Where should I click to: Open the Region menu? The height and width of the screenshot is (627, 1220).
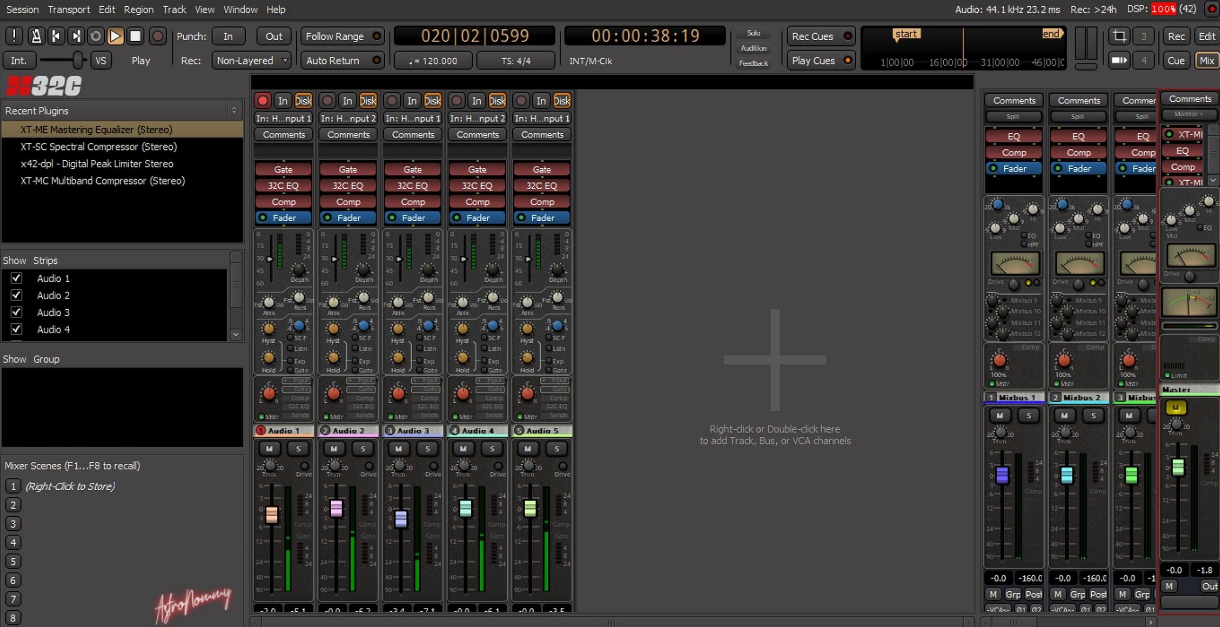138,9
